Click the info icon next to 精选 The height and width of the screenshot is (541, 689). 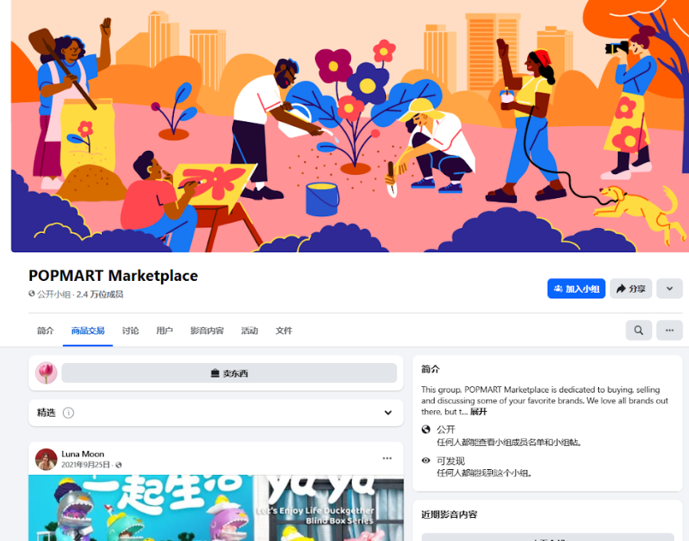[68, 413]
